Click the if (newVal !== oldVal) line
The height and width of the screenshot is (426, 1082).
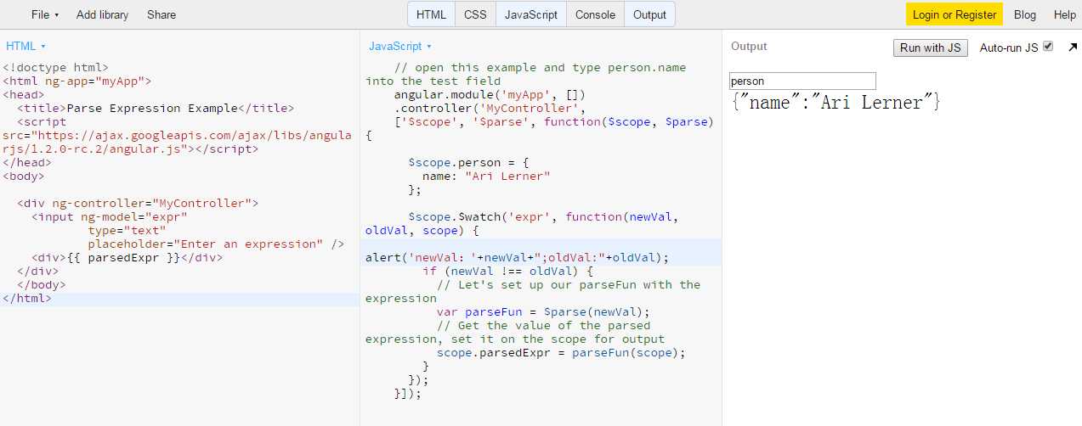point(507,271)
